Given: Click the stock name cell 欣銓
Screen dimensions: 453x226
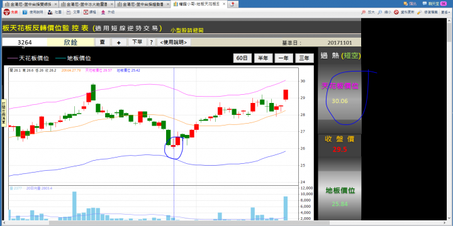Looking at the screenshot, I should coord(70,43).
